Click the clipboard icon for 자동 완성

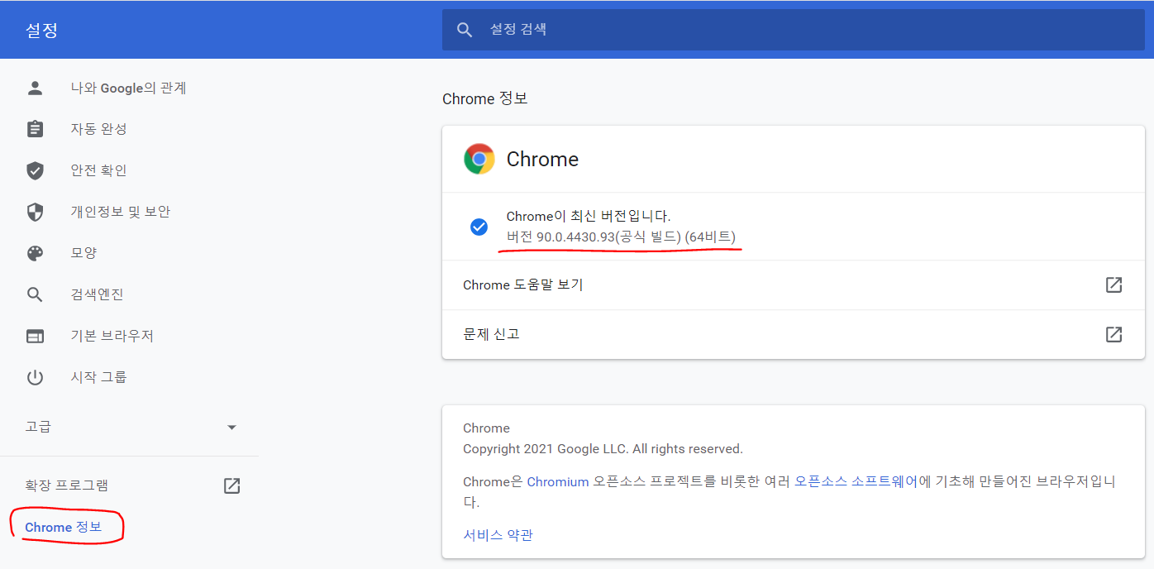(35, 129)
